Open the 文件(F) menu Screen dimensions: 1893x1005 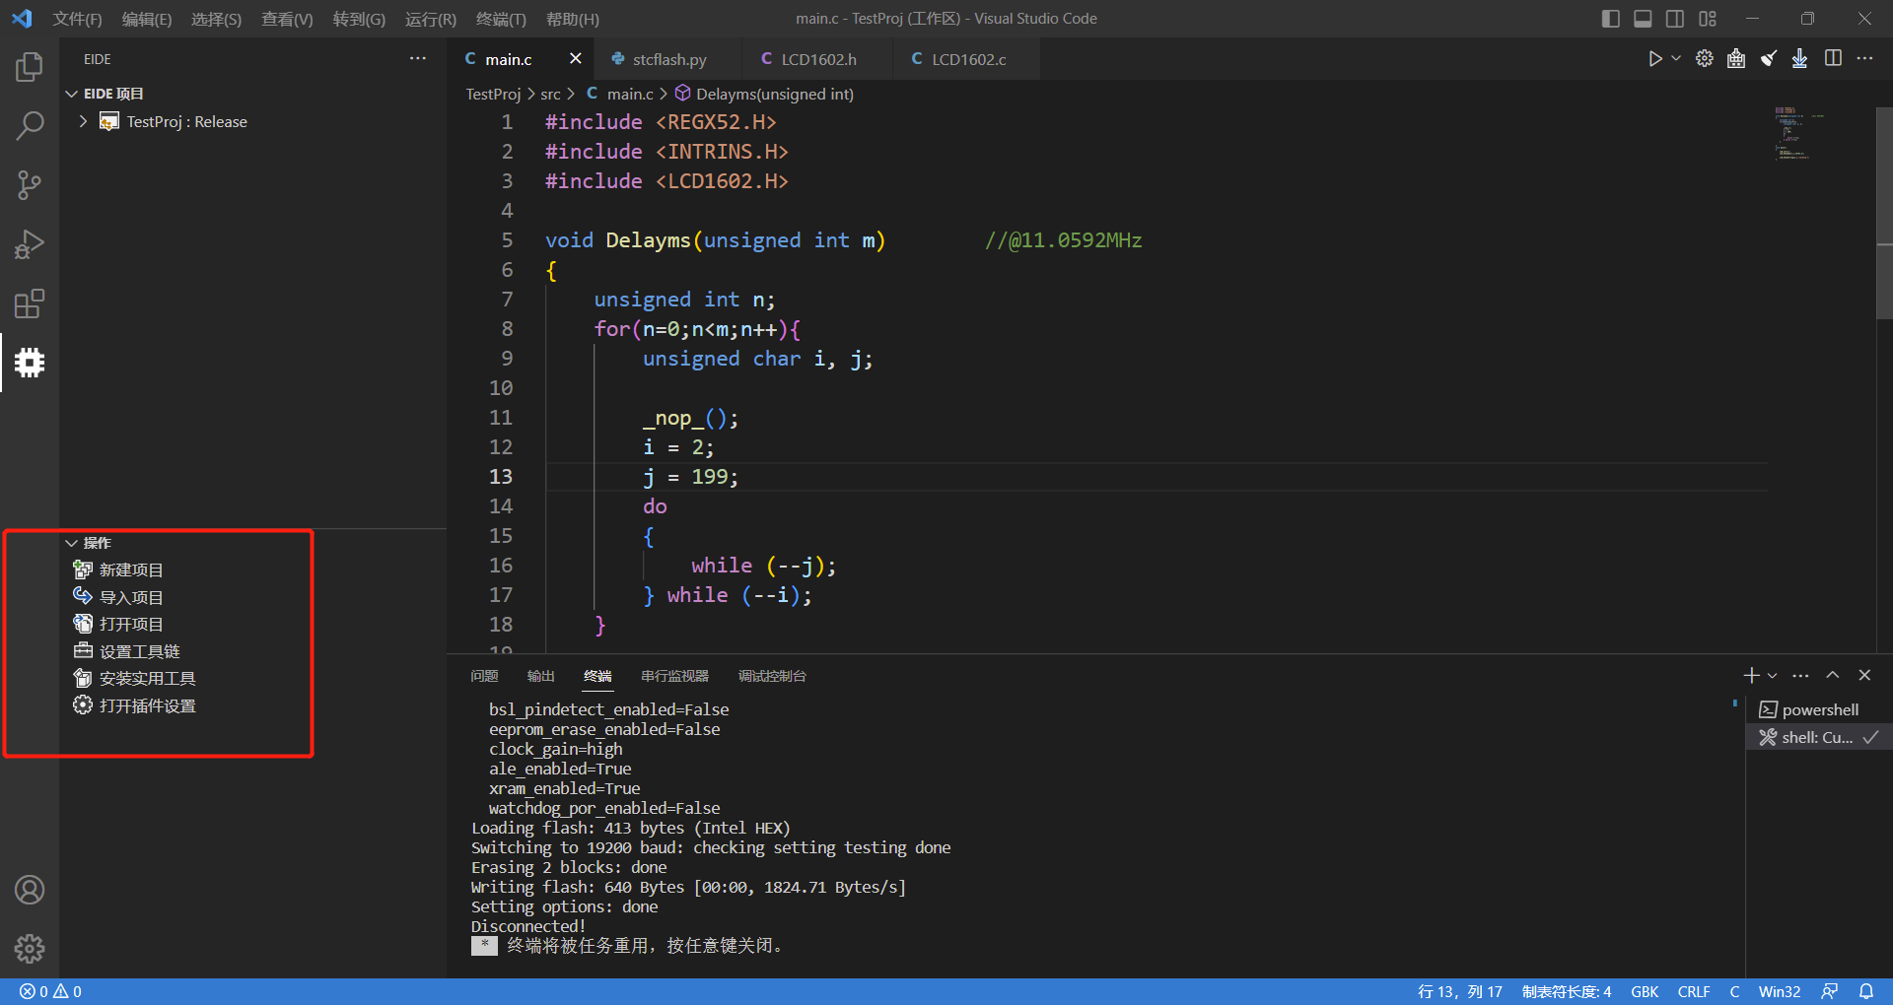77,19
